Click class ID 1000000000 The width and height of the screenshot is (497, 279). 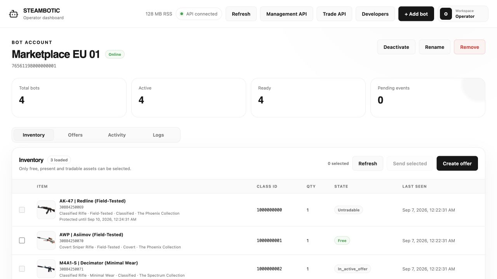[269, 210]
